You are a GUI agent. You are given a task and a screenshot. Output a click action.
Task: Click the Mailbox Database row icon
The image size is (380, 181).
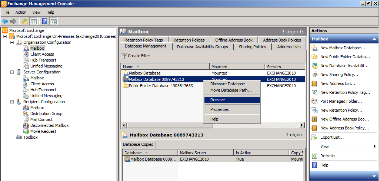tap(126, 73)
